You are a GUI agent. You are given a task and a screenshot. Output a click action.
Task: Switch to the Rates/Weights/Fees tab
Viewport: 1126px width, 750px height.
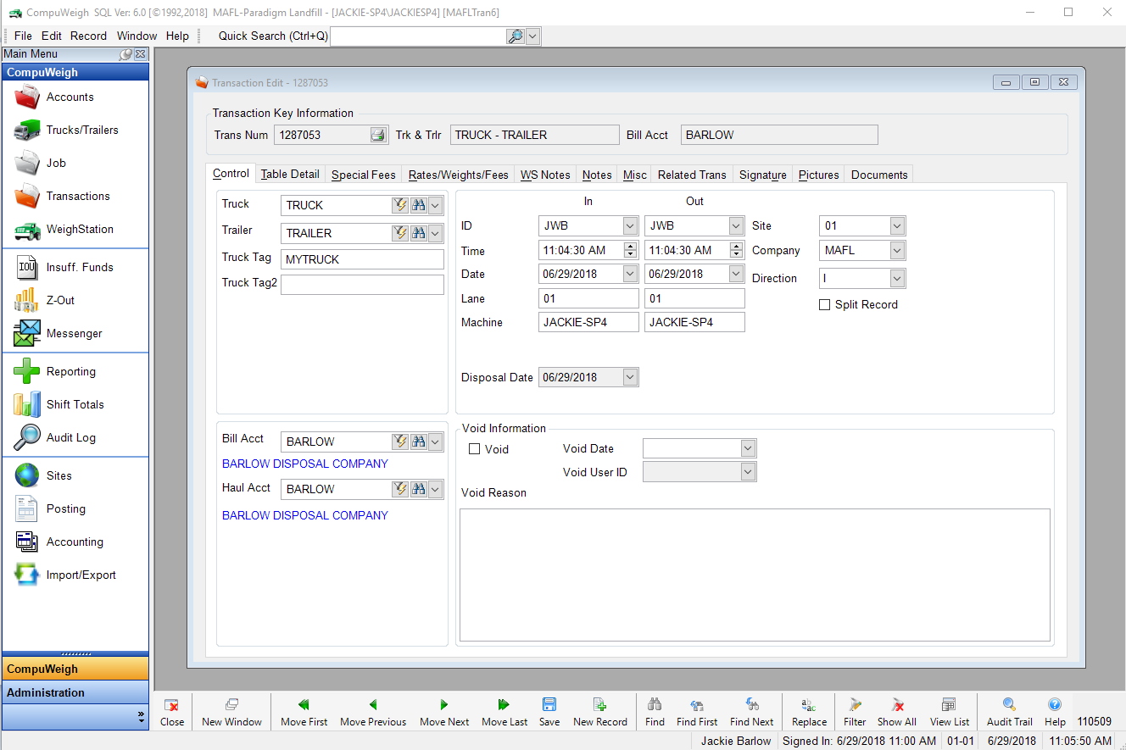tap(458, 175)
